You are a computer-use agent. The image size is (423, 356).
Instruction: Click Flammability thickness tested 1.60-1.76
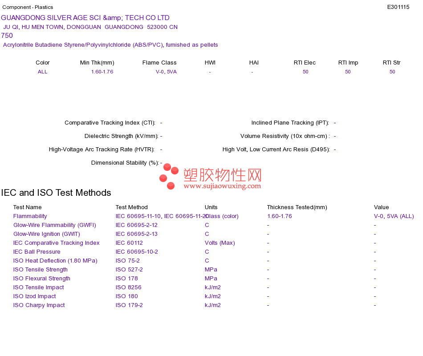[x=280, y=216]
